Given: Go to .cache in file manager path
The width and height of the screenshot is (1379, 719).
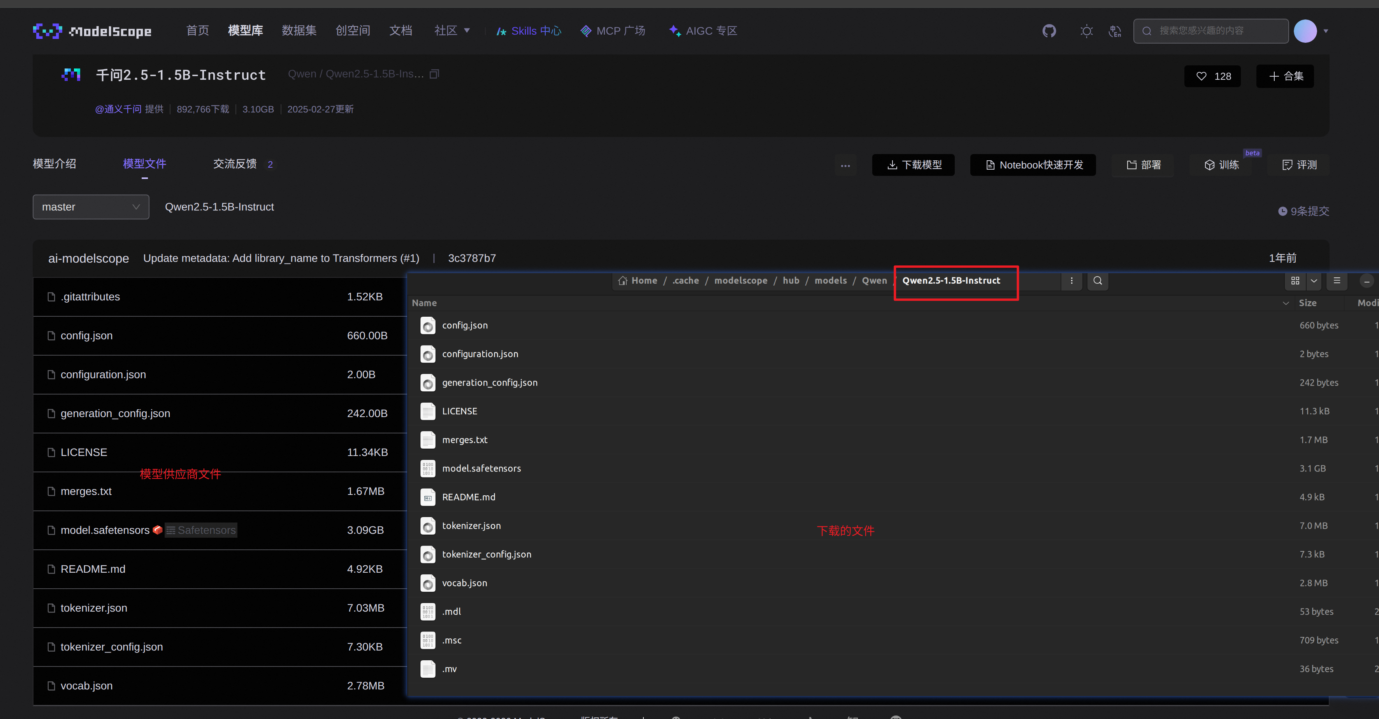Looking at the screenshot, I should [x=686, y=280].
